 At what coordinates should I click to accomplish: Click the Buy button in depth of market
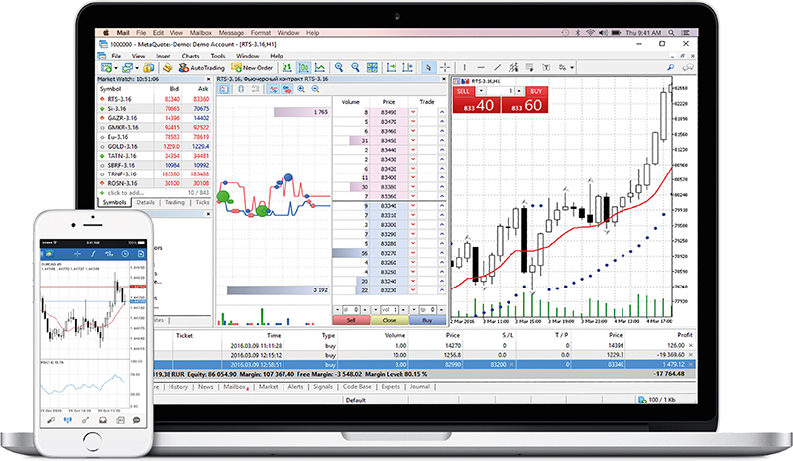click(x=427, y=320)
